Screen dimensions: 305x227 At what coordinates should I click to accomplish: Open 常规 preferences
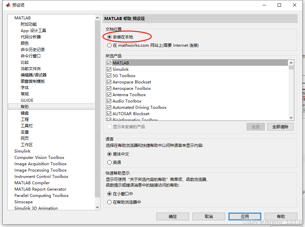25,94
